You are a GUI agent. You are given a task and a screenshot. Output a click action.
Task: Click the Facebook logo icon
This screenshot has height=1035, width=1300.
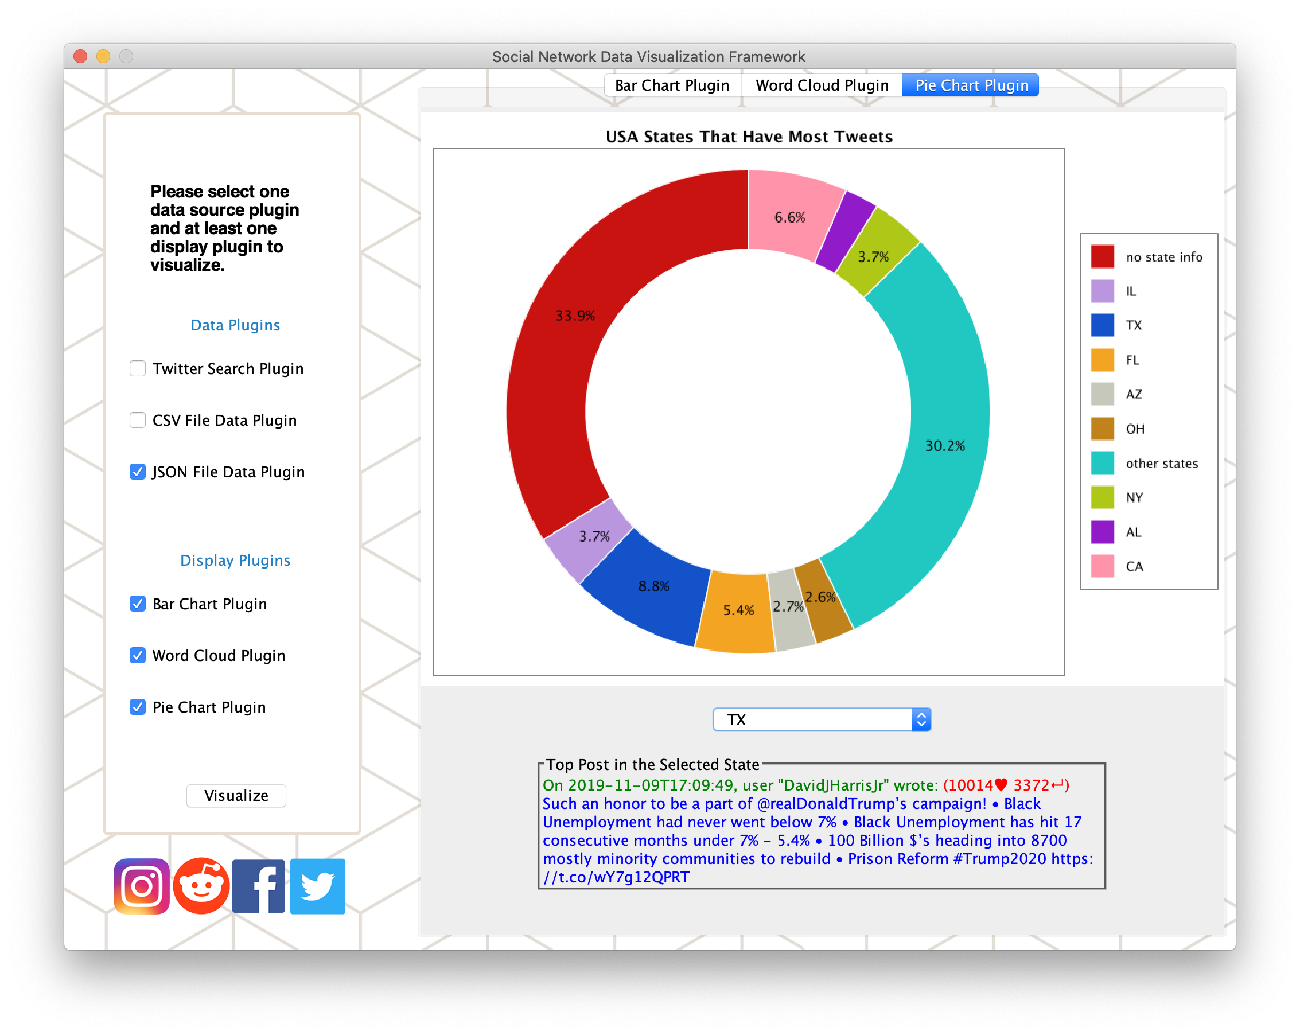coord(258,886)
